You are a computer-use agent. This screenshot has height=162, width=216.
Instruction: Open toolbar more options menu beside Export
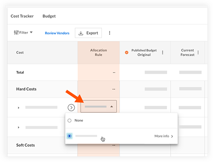point(110,33)
